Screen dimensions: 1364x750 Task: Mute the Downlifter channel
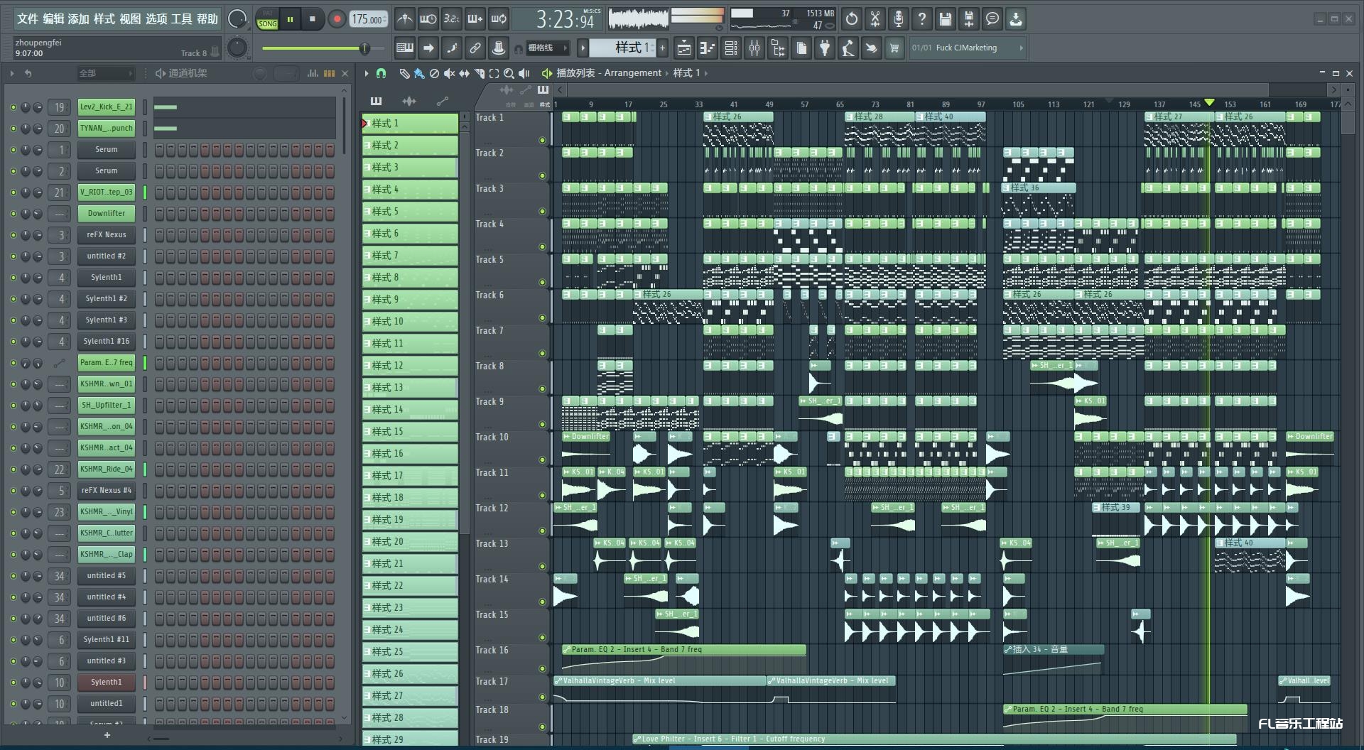coord(13,214)
